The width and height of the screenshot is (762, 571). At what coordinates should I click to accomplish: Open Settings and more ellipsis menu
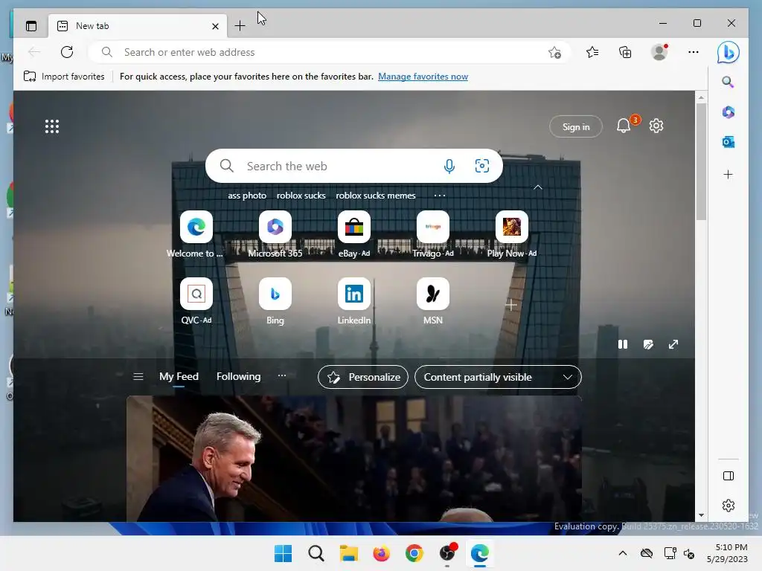tap(694, 52)
